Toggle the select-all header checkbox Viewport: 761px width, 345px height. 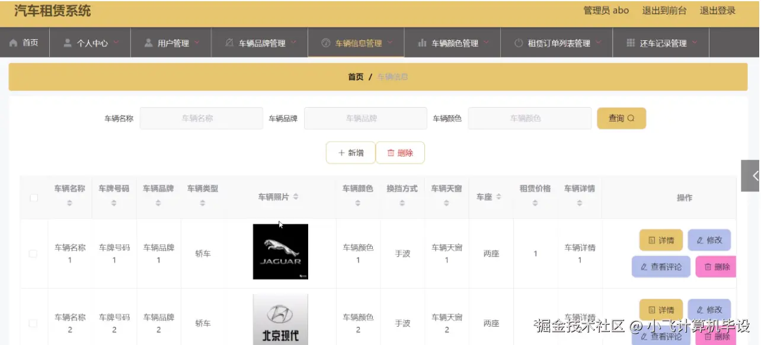(34, 197)
